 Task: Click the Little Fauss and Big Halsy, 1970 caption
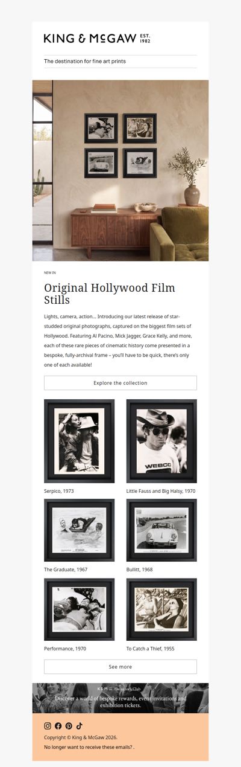[161, 491]
